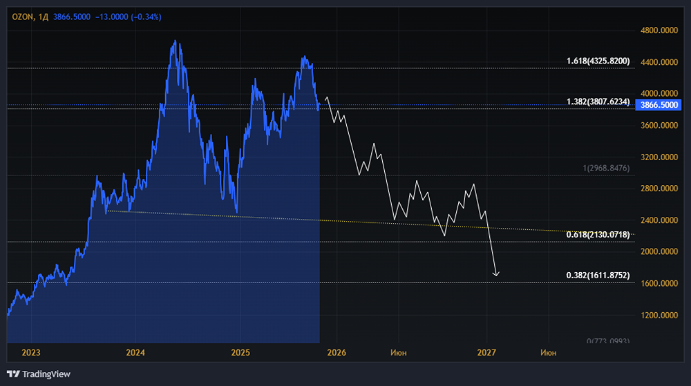Click the Июн label before 2027
The image size is (691, 386).
(x=399, y=353)
